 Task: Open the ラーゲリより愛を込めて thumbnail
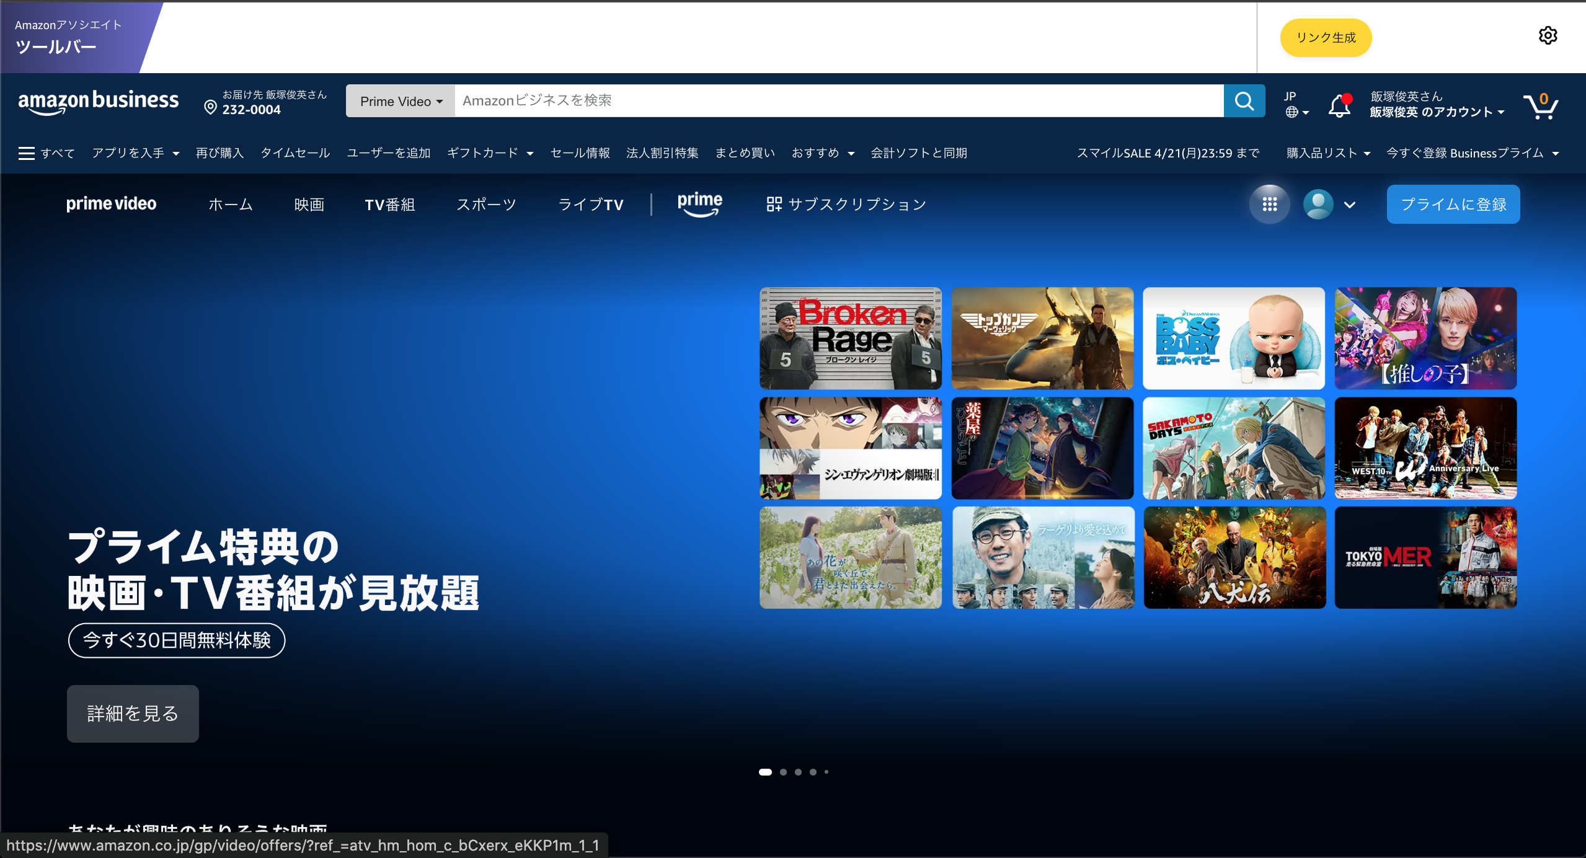tap(1043, 558)
